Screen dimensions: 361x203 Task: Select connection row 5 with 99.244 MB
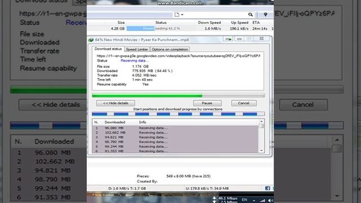[x=175, y=147]
